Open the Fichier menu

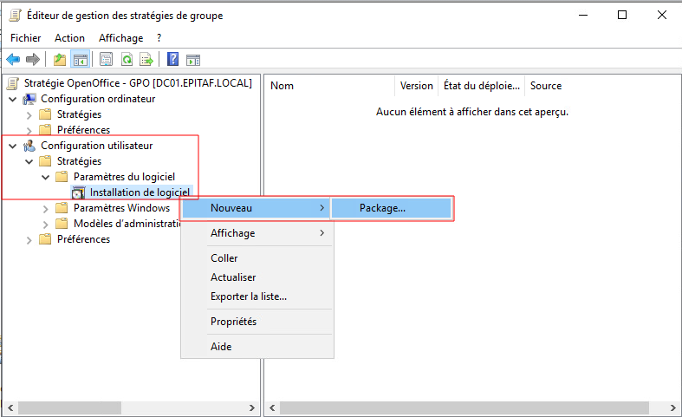26,38
